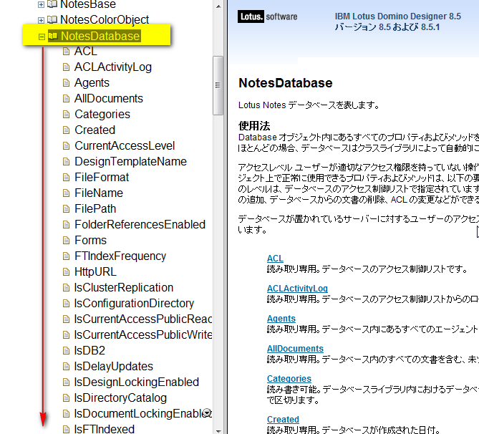Select NotesDatabase in the tree
This screenshot has width=479, height=434.
[100, 36]
